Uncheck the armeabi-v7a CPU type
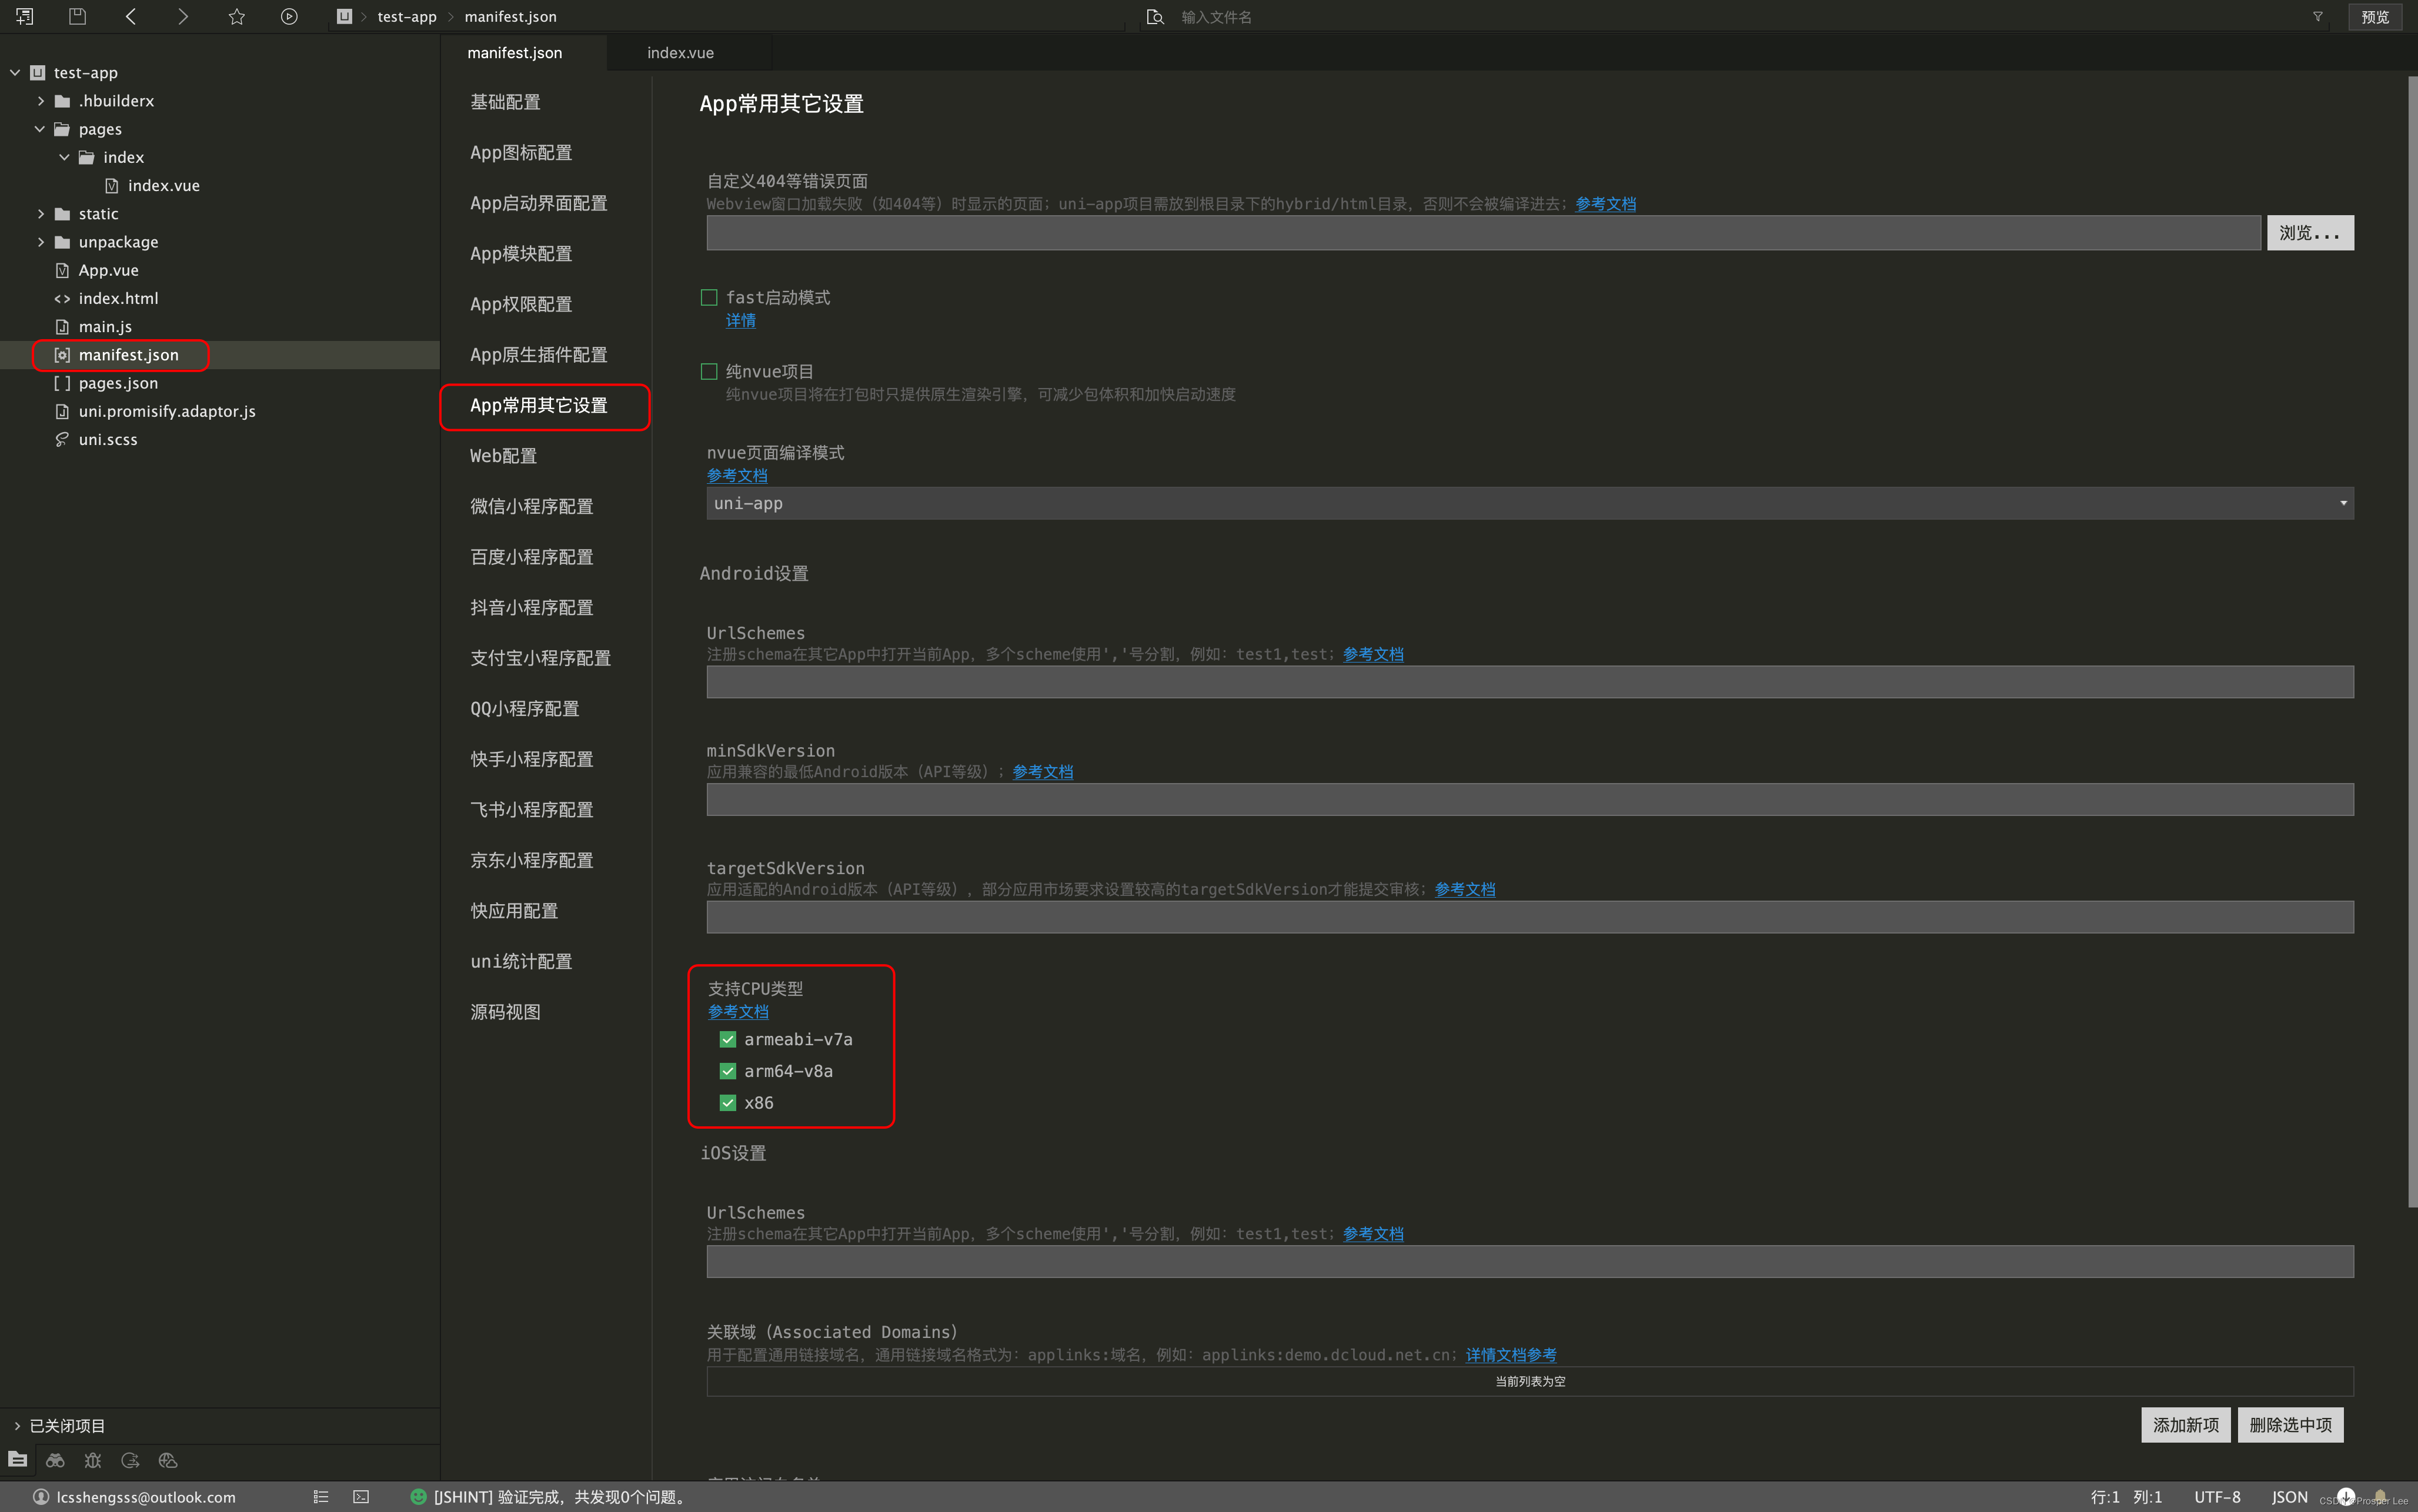 [728, 1039]
